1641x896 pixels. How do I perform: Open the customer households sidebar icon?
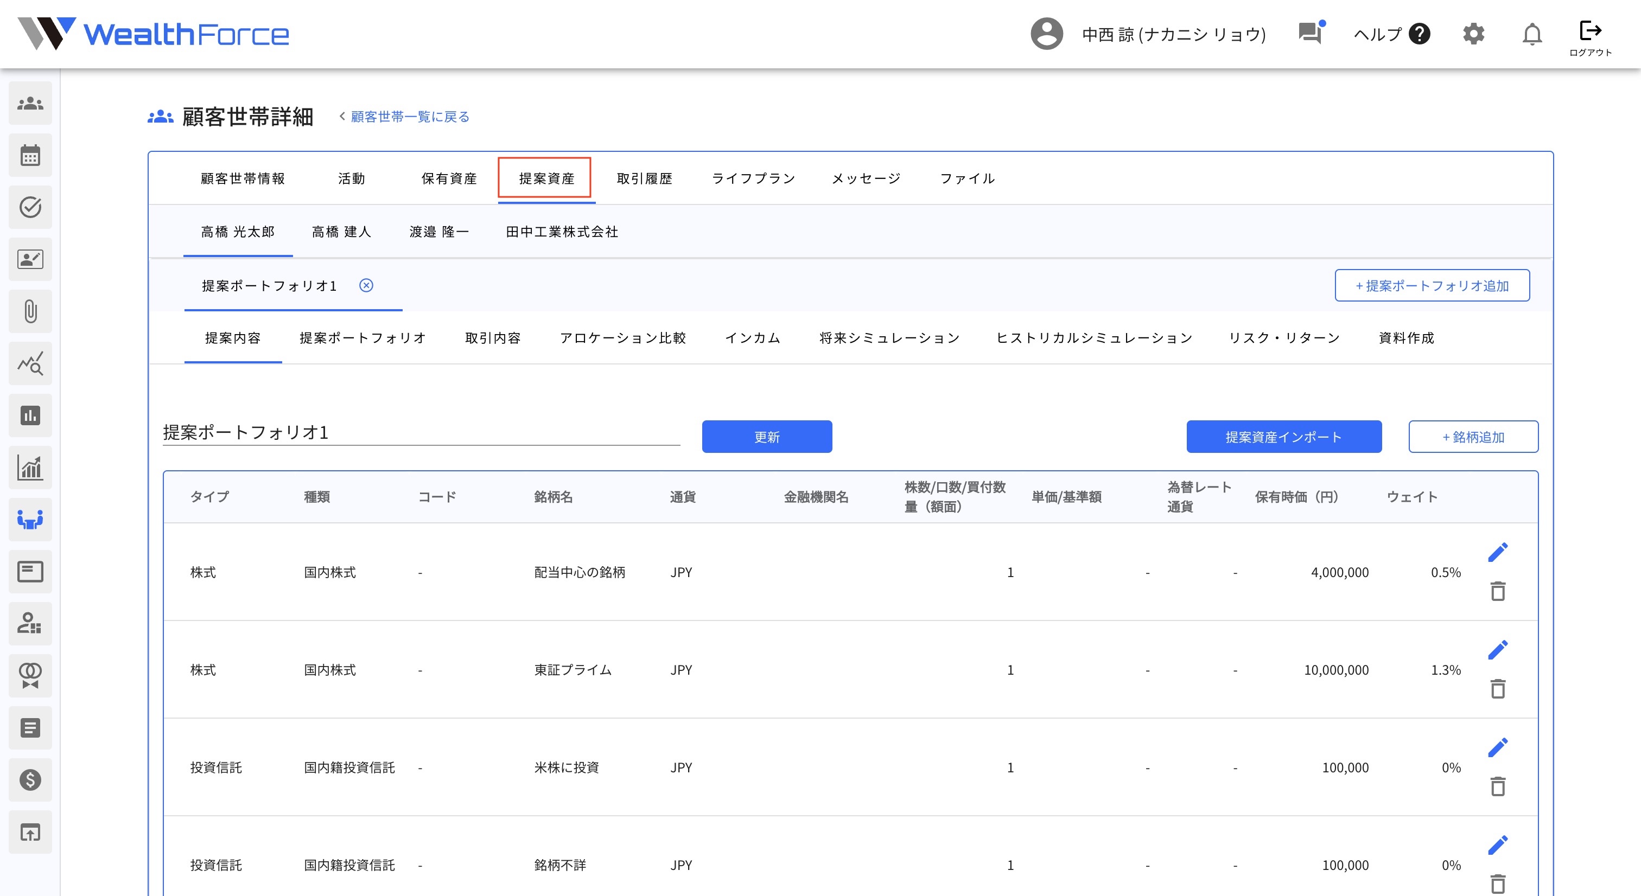tap(30, 103)
